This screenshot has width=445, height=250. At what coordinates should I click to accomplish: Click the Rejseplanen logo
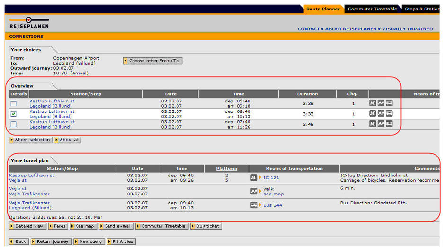coord(29,23)
